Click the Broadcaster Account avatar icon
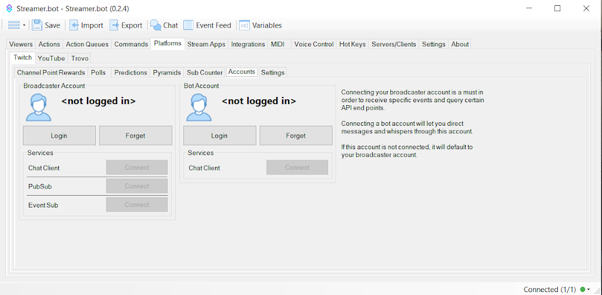Viewport: 602px width, 295px height. 38,107
